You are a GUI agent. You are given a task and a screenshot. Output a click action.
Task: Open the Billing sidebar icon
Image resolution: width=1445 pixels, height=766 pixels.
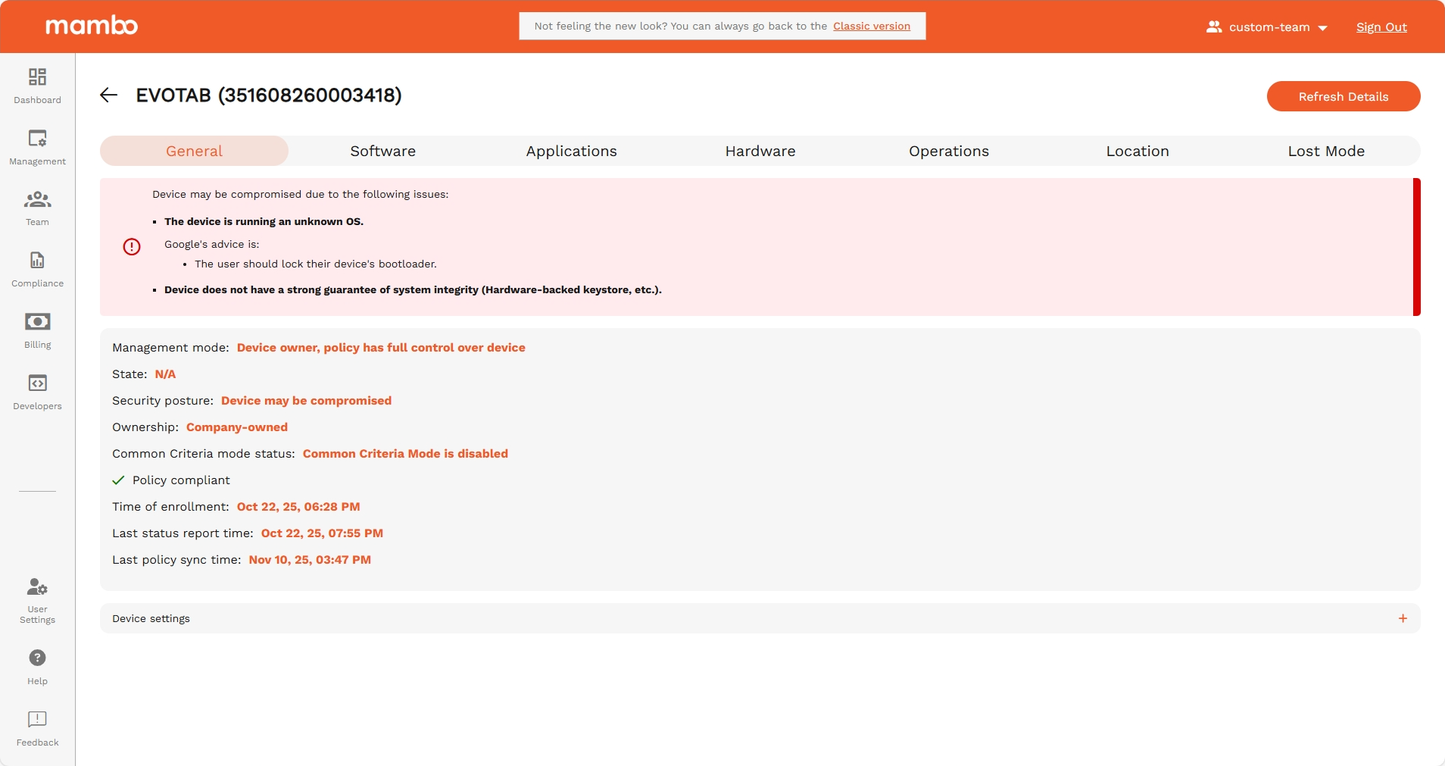pyautogui.click(x=37, y=322)
